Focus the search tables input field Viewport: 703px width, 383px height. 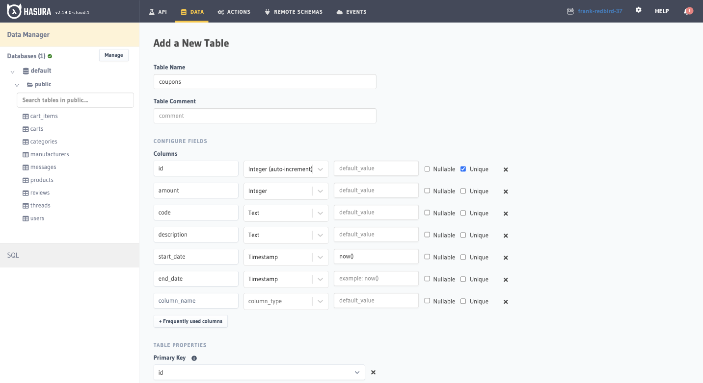75,100
